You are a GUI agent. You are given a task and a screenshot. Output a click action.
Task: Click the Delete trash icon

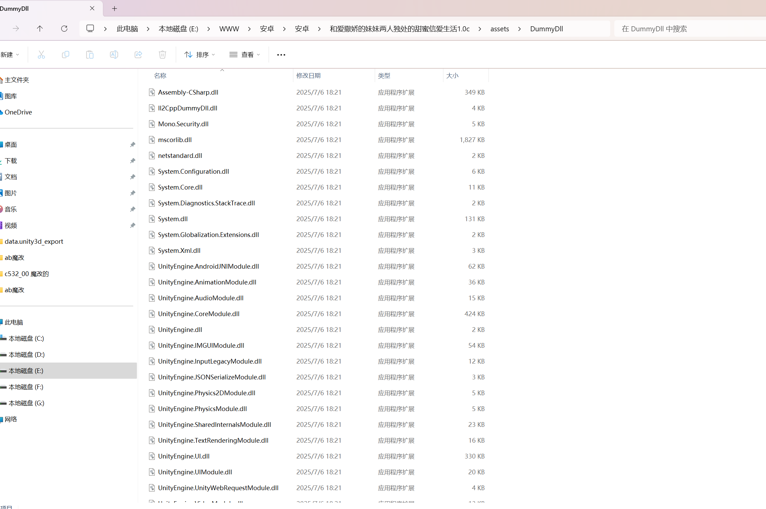click(162, 55)
